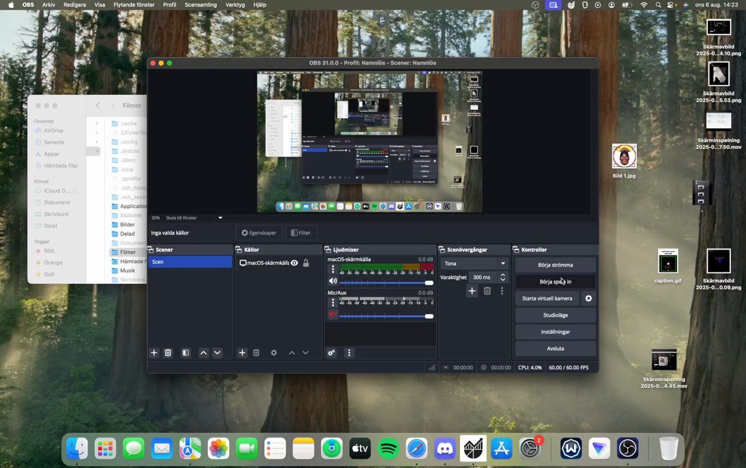Expand .config folder chevron in Finder window

(97, 142)
